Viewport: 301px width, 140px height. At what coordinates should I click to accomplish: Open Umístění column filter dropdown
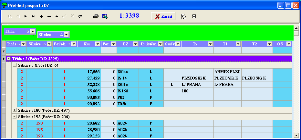(x=160, y=44)
